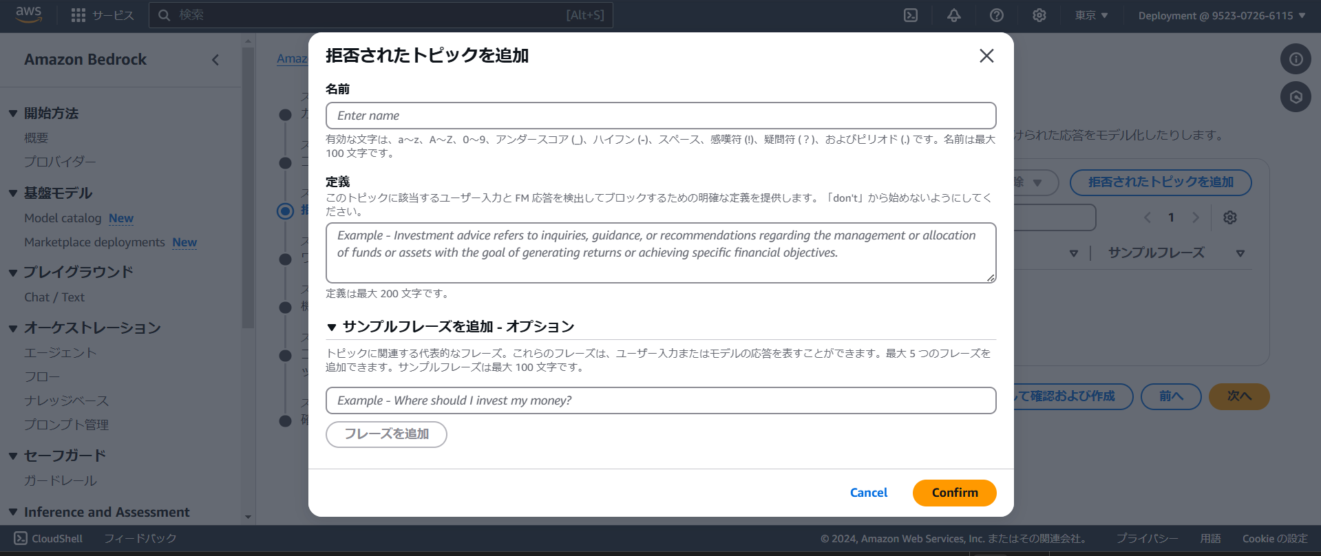The height and width of the screenshot is (556, 1321).
Task: Focus the AWS top search box
Action: [x=381, y=15]
